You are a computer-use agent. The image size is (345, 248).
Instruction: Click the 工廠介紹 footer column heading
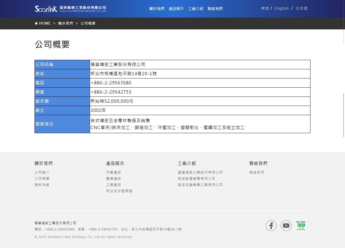tap(187, 163)
